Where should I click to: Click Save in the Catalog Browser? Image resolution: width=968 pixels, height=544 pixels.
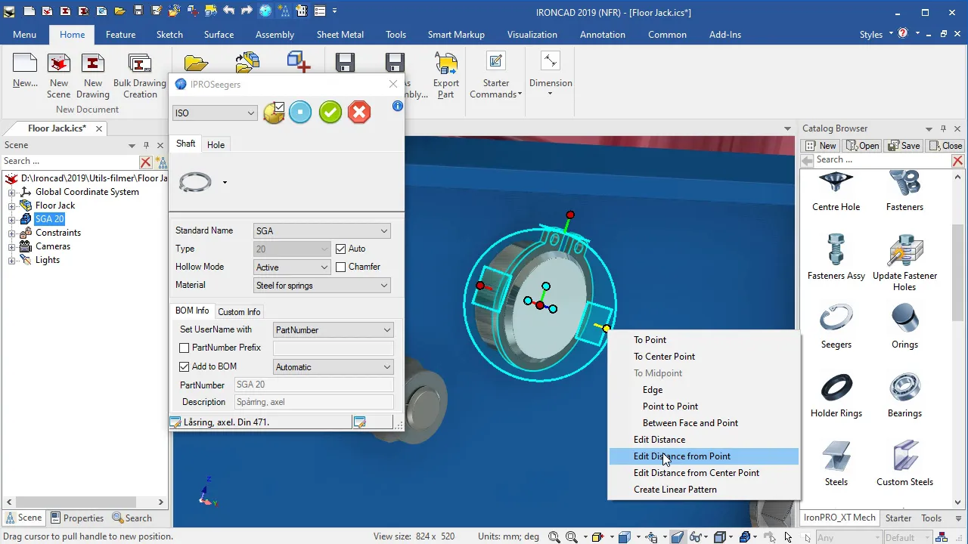[x=903, y=146]
